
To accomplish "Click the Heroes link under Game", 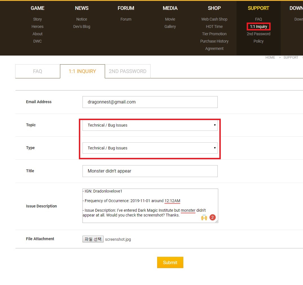I will (x=37, y=26).
